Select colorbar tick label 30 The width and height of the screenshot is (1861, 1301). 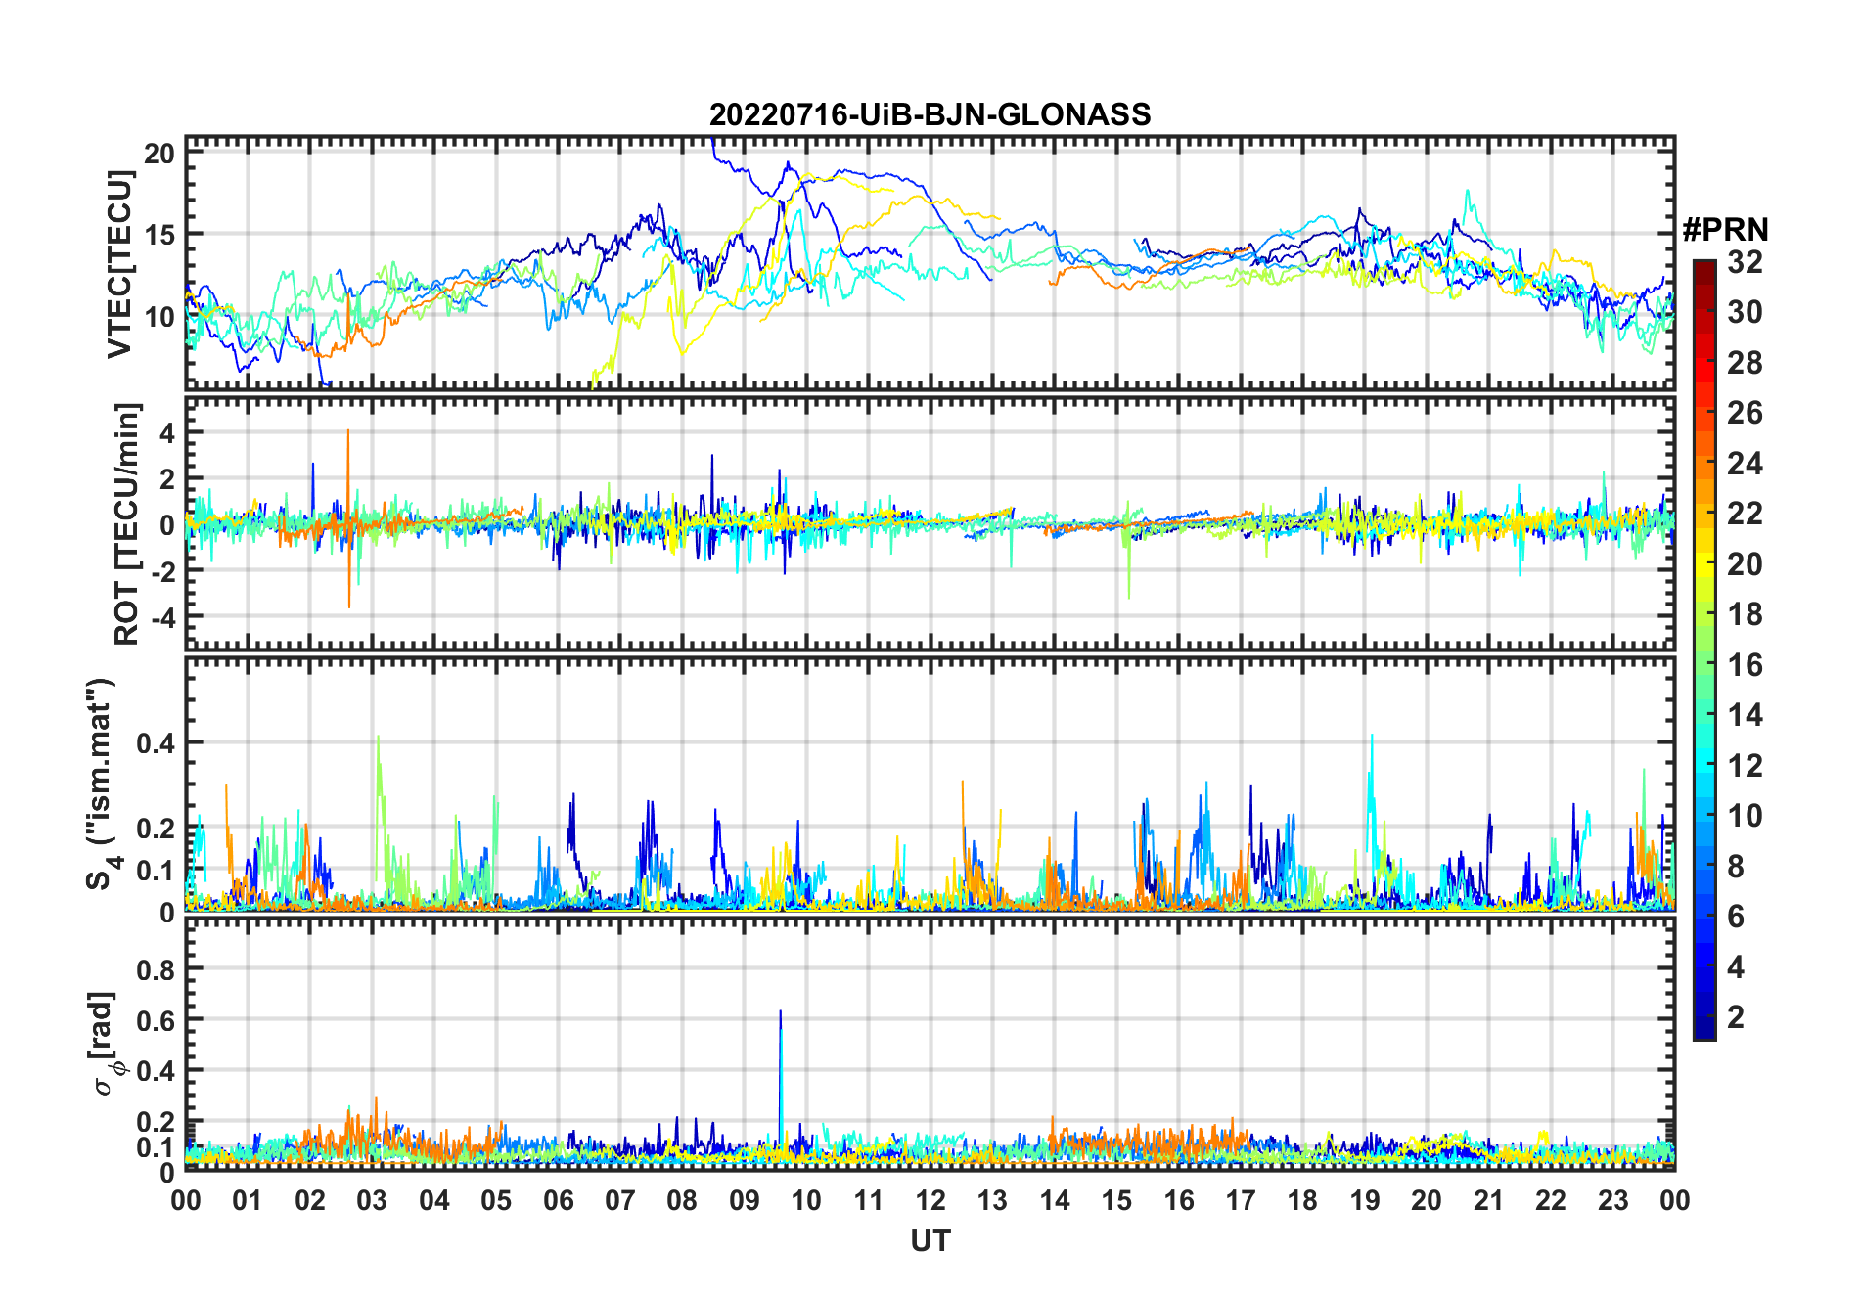[x=1746, y=312]
